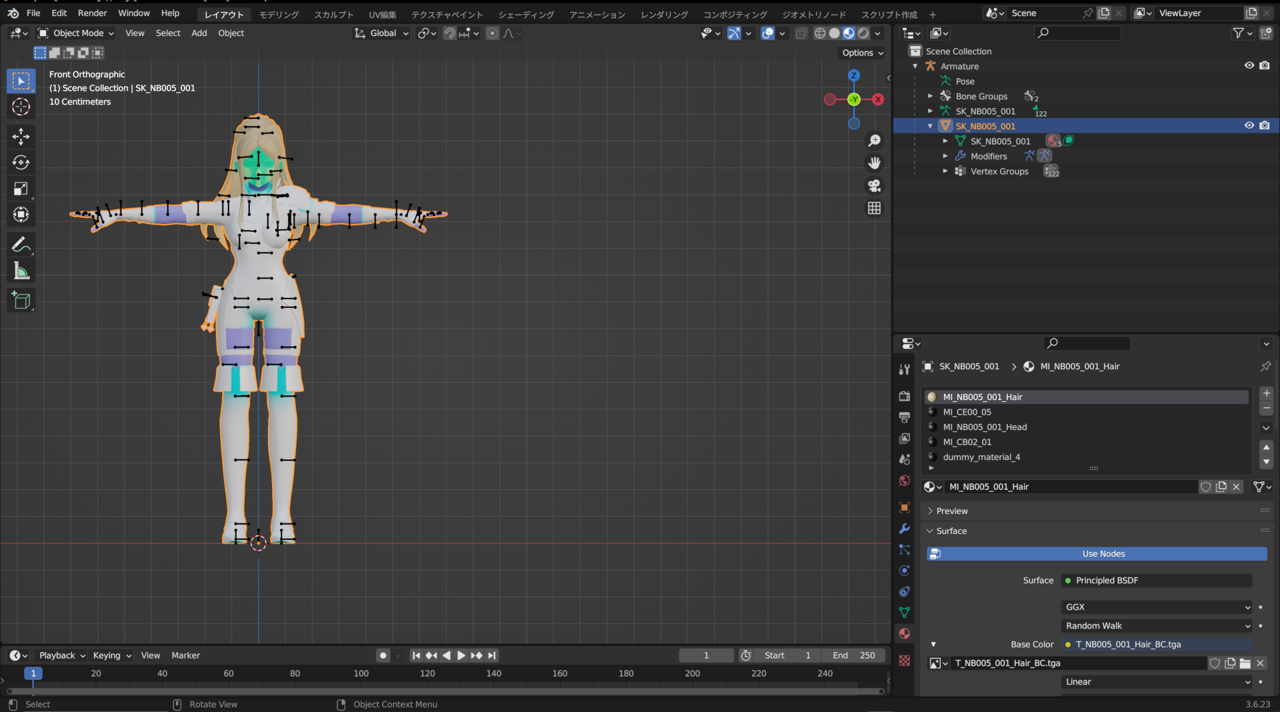This screenshot has width=1280, height=712.
Task: Open the Scene properties tab
Action: pos(904,460)
